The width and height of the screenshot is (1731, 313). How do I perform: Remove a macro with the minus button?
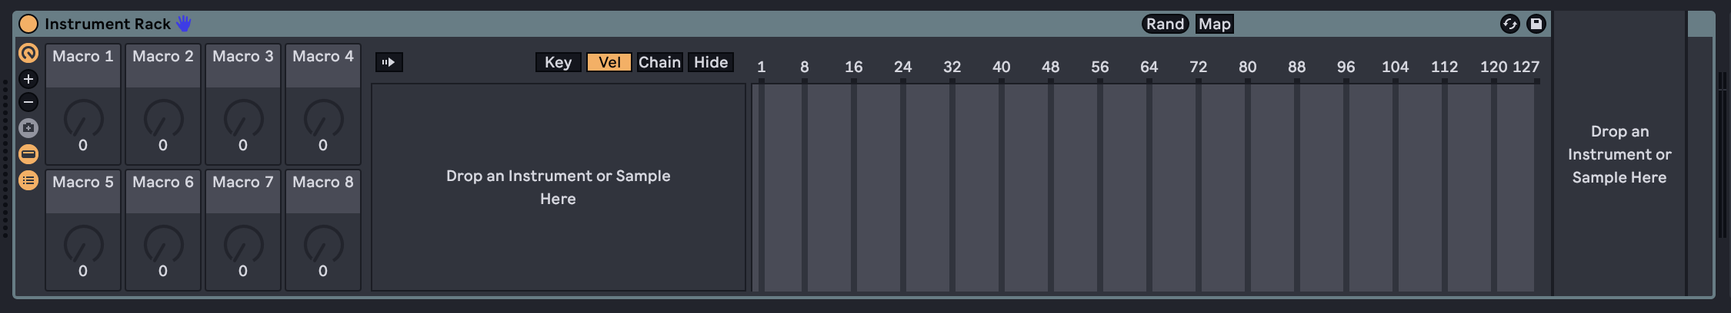coord(28,102)
